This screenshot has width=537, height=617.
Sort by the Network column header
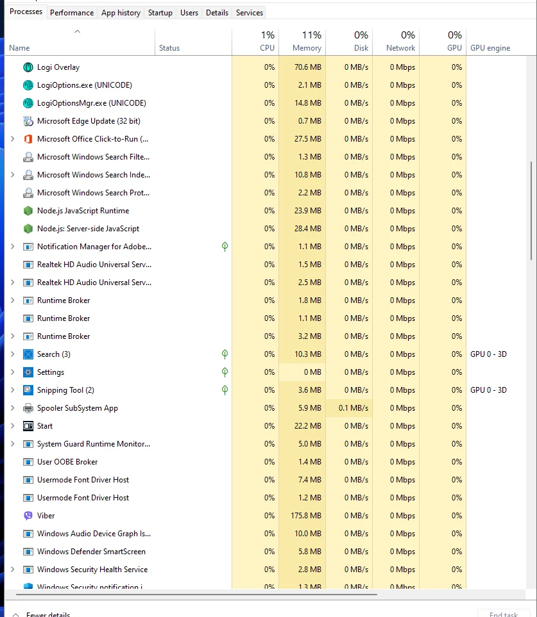[x=396, y=42]
